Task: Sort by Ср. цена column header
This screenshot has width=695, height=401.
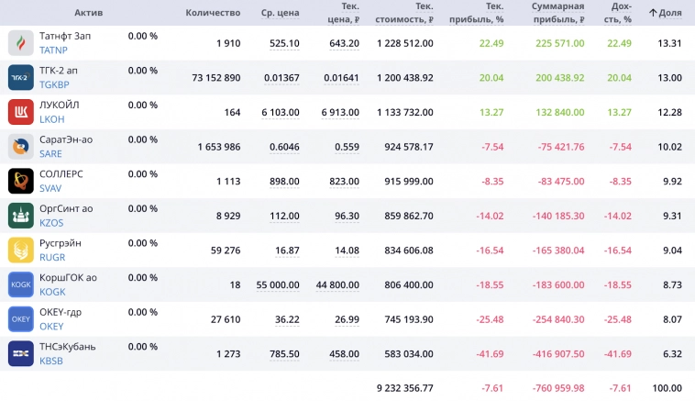Action: [x=280, y=13]
